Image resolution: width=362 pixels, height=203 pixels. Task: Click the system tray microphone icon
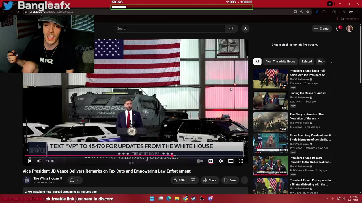pos(333,198)
